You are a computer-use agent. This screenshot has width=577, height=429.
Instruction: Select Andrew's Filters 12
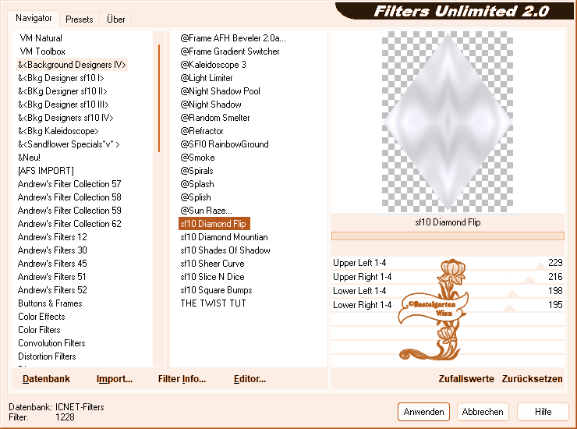click(52, 237)
